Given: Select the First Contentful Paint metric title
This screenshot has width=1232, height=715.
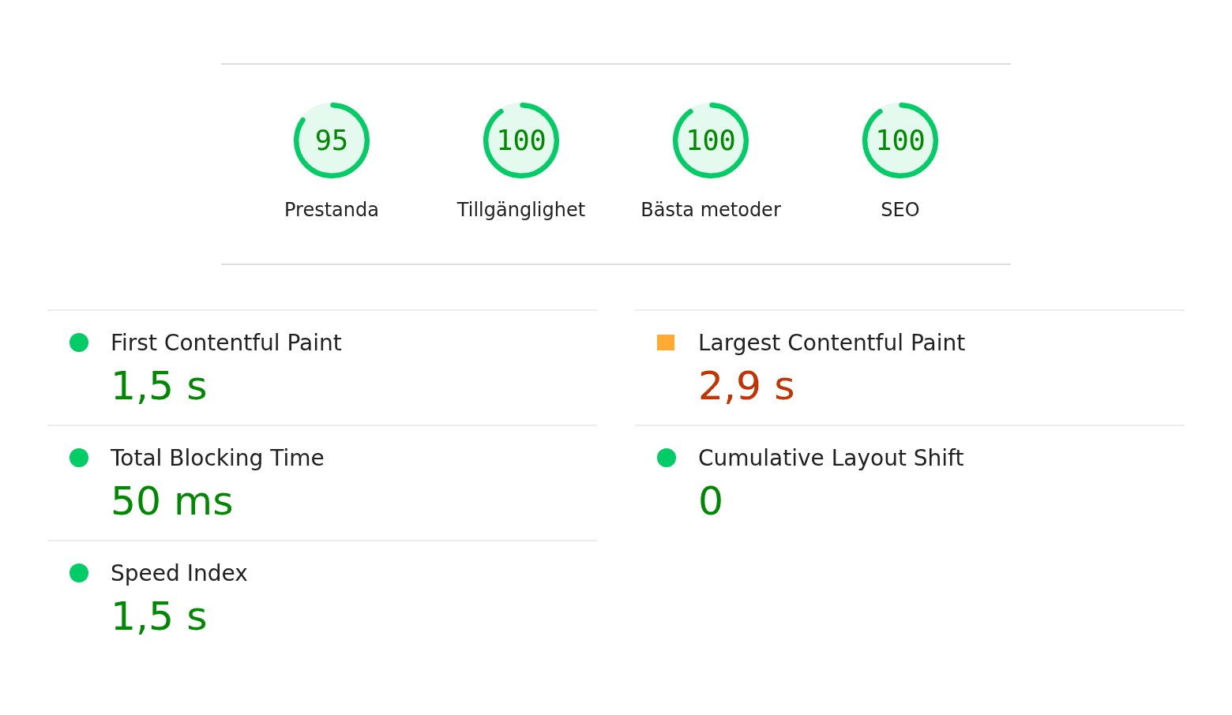Looking at the screenshot, I should (x=226, y=343).
